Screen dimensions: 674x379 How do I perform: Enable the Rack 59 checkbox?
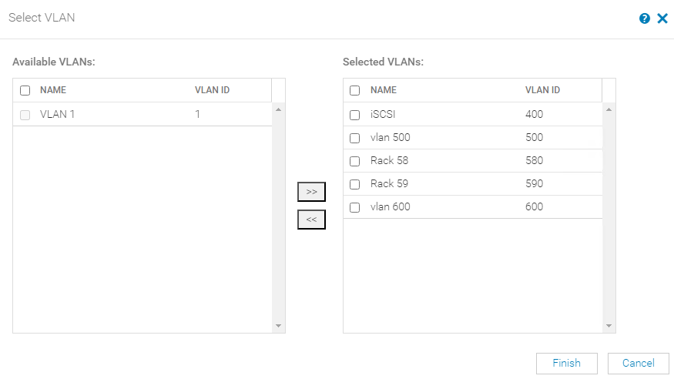point(354,184)
